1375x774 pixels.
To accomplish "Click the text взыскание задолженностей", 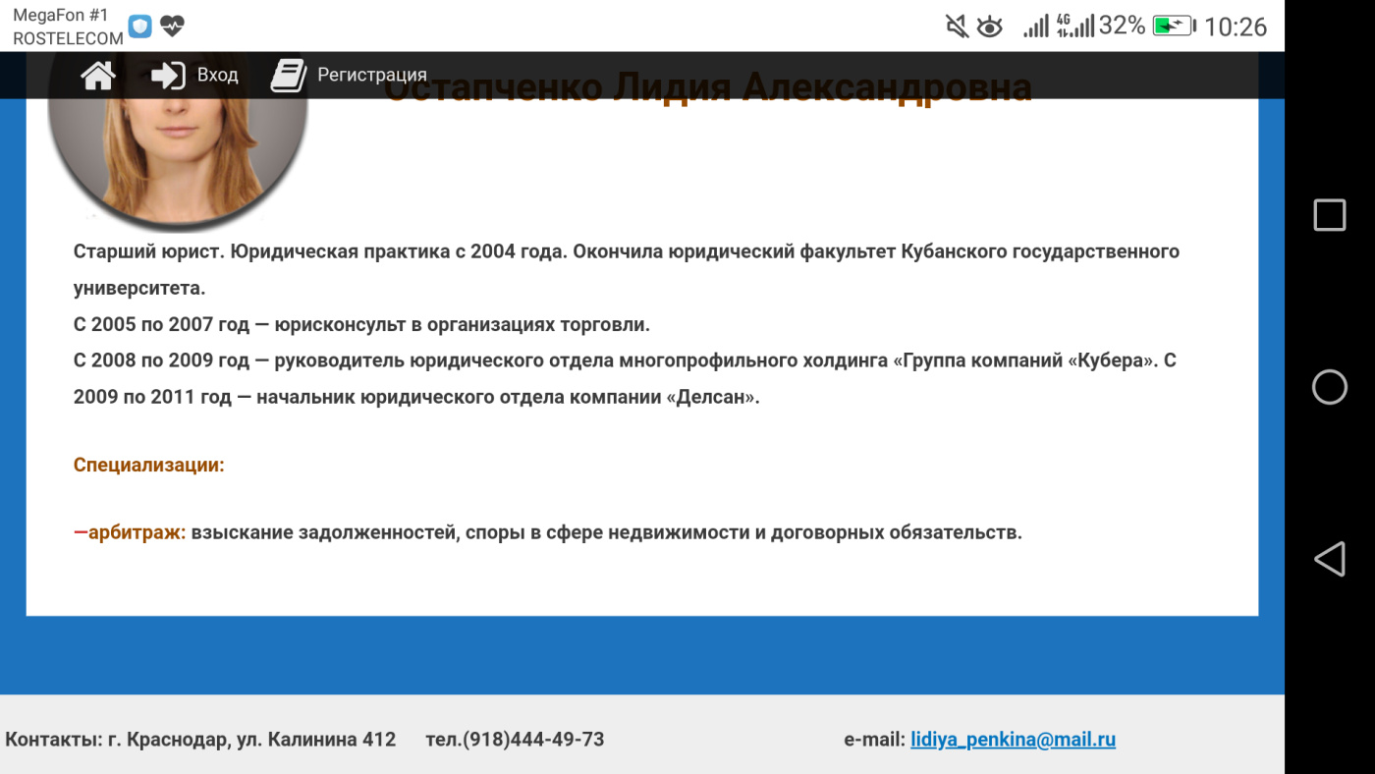I will (x=325, y=532).
